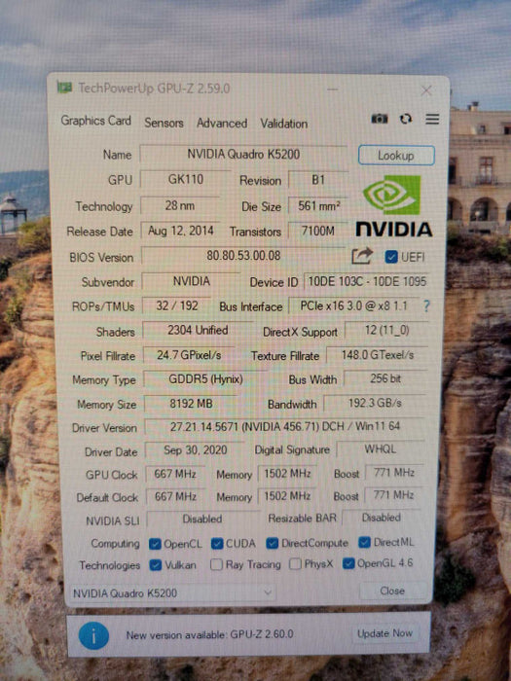This screenshot has height=681, width=511.
Task: Click the Memory Size 8192 MB field
Action: click(x=191, y=404)
